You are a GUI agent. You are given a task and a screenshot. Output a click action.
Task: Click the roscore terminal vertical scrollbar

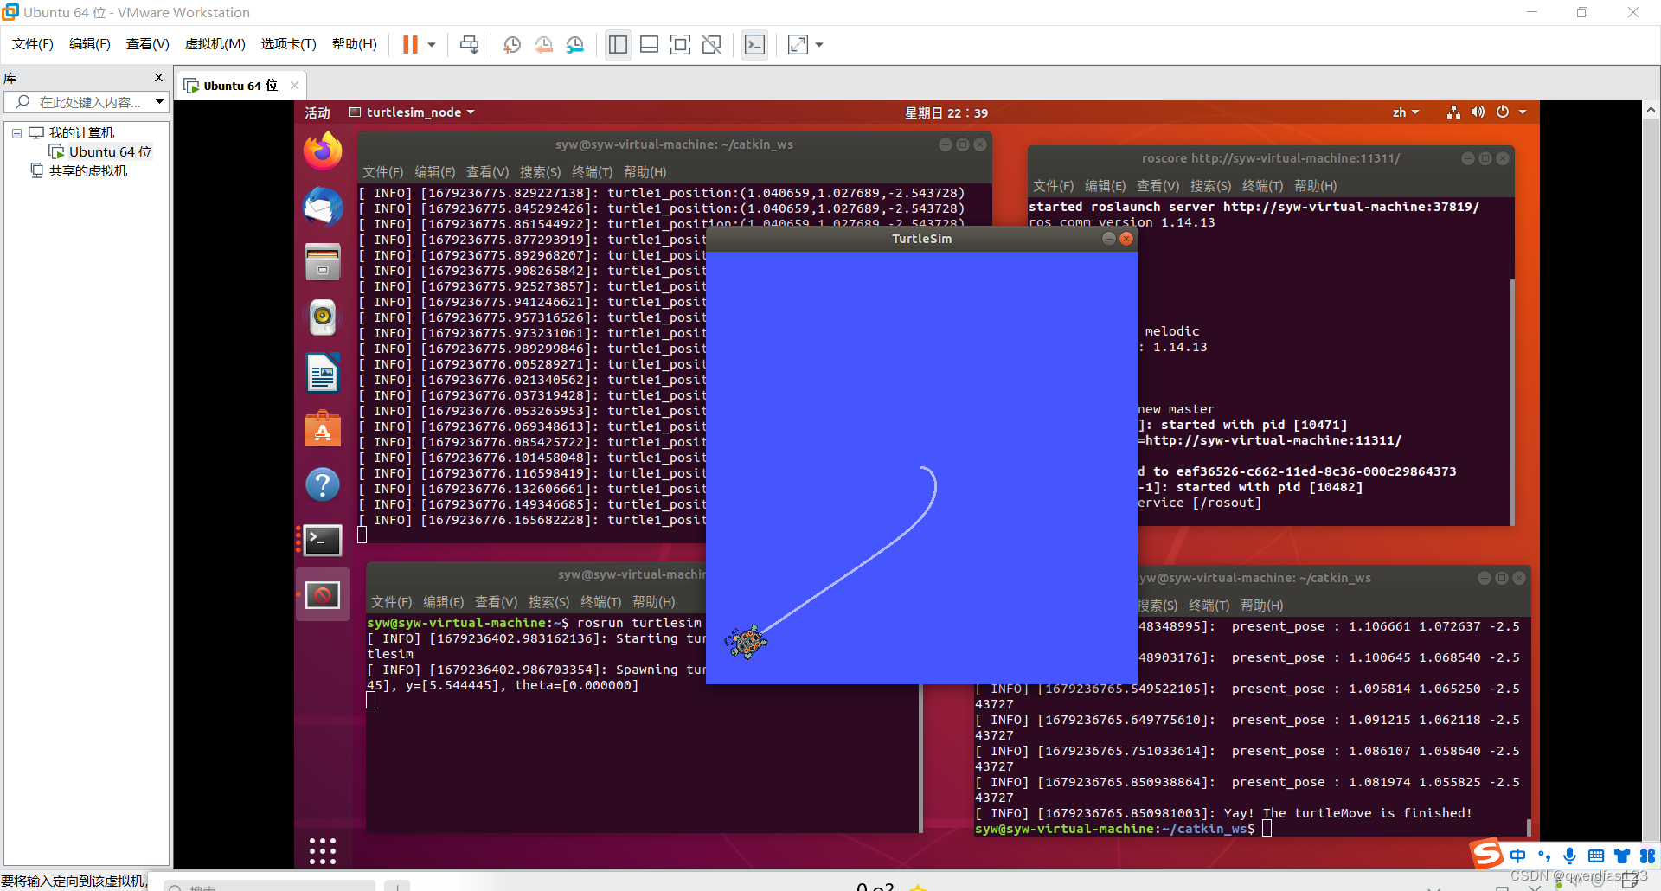pos(1512,401)
